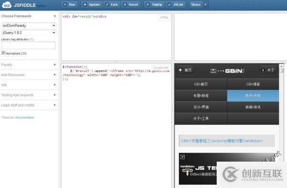
Task: Click the handlebars JS article thumbnail
Action: (x=227, y=168)
